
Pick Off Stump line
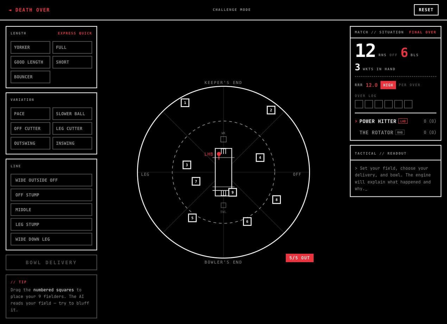pos(51,195)
